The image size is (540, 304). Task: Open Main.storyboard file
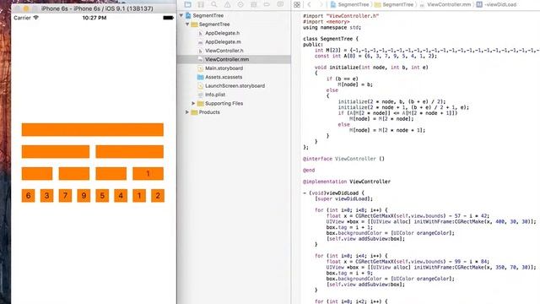[224, 68]
